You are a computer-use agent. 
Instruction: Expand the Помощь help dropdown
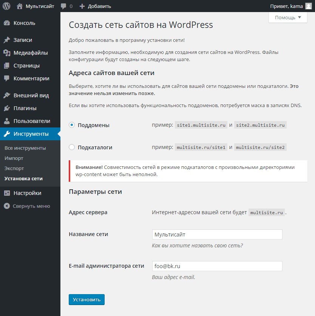[288, 17]
